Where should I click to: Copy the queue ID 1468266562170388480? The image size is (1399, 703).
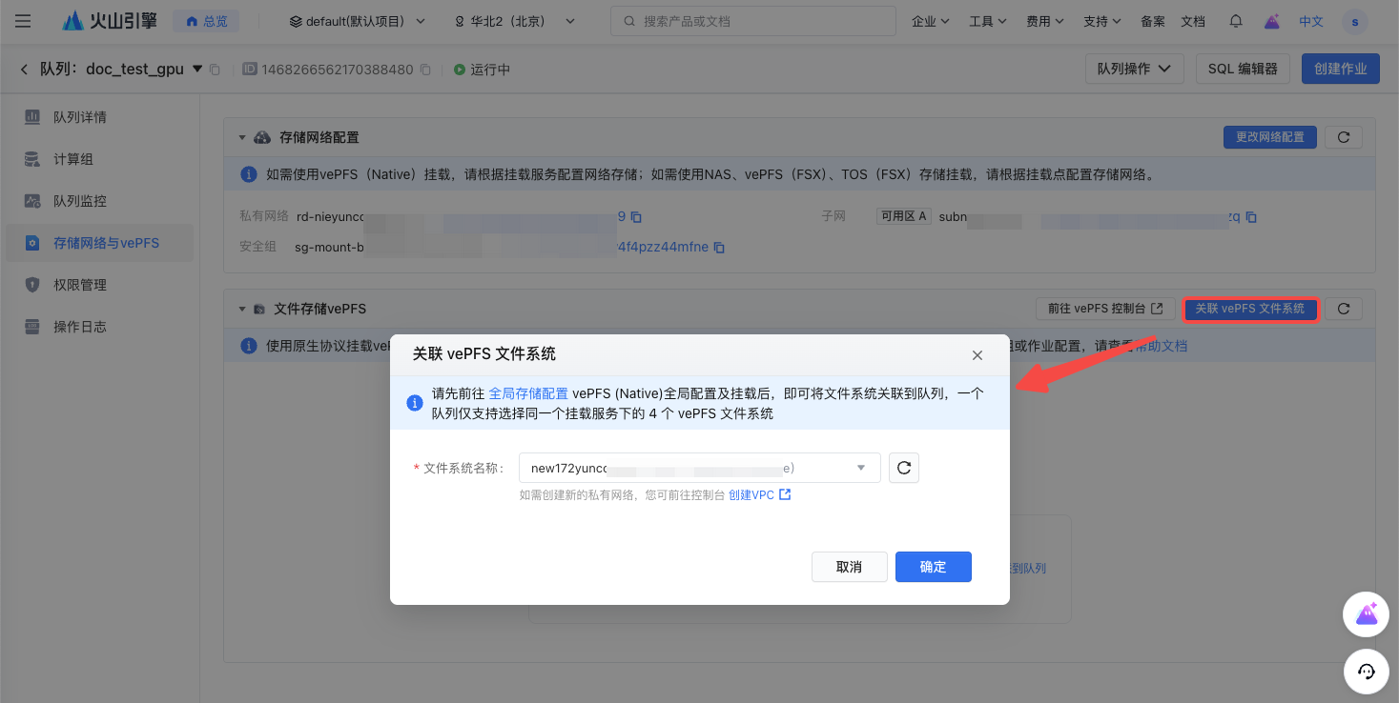pyautogui.click(x=425, y=70)
